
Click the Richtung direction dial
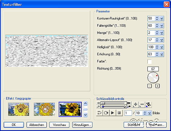point(153,78)
